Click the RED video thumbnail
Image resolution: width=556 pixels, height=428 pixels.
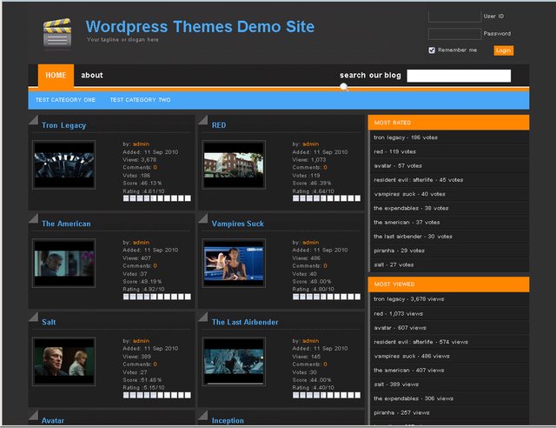pos(234,164)
